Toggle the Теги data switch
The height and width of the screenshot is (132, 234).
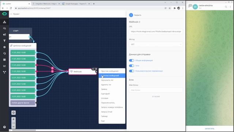[132, 66]
